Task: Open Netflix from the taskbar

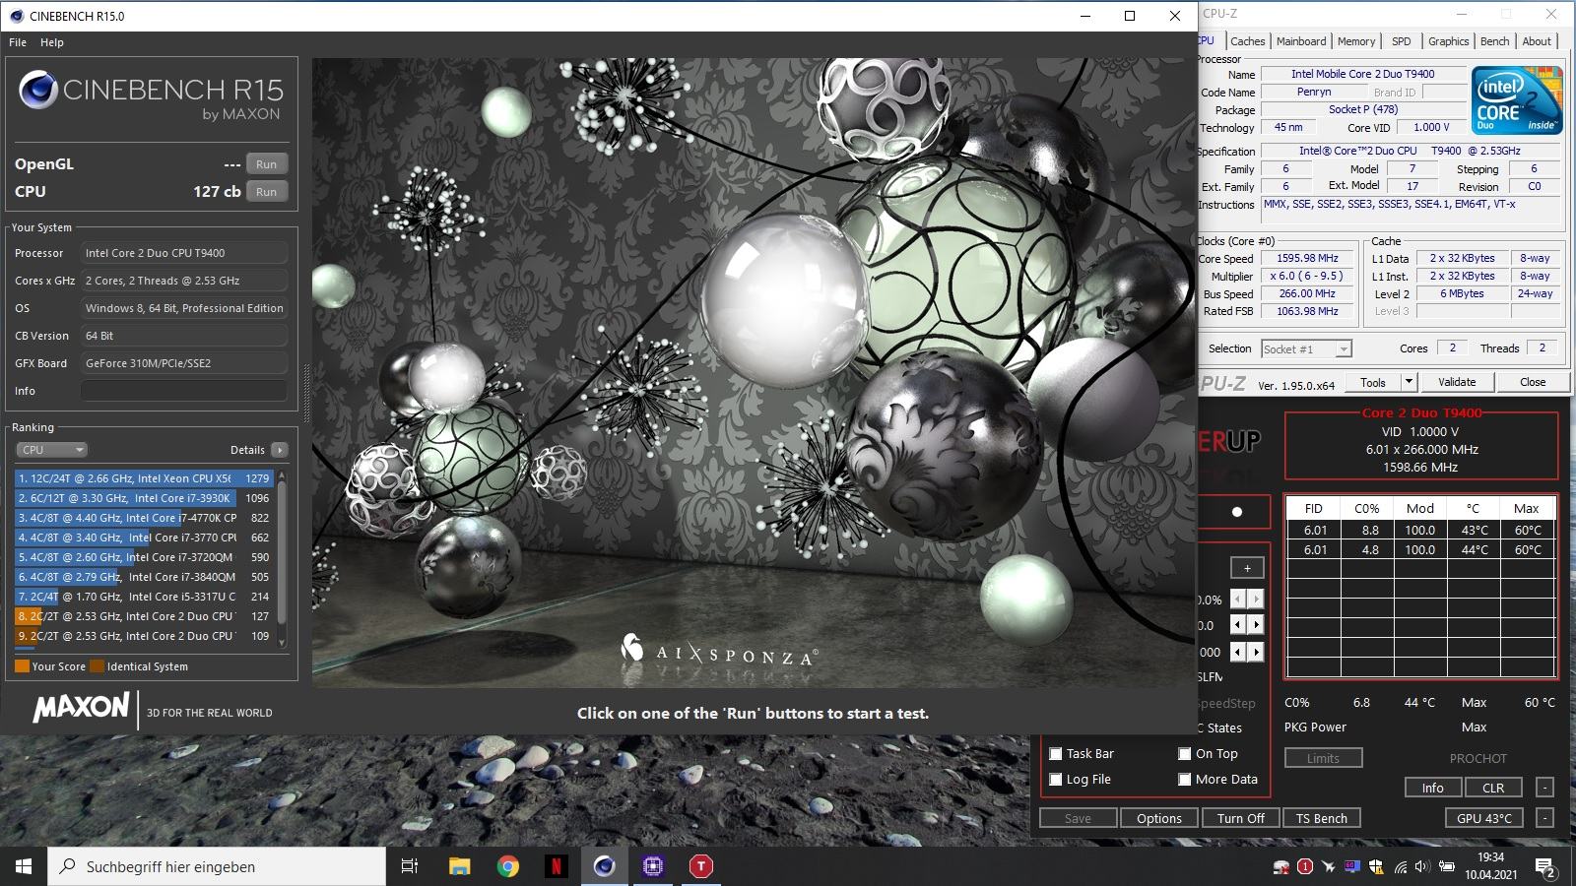Action: 556,866
